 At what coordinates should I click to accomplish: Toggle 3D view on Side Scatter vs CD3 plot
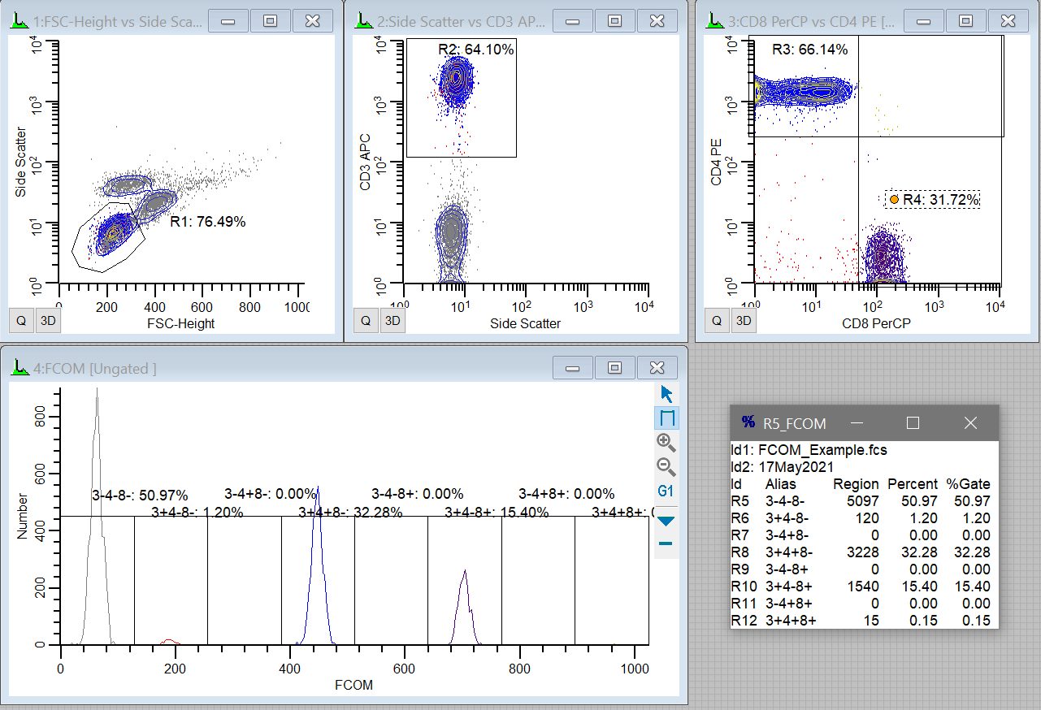click(393, 321)
